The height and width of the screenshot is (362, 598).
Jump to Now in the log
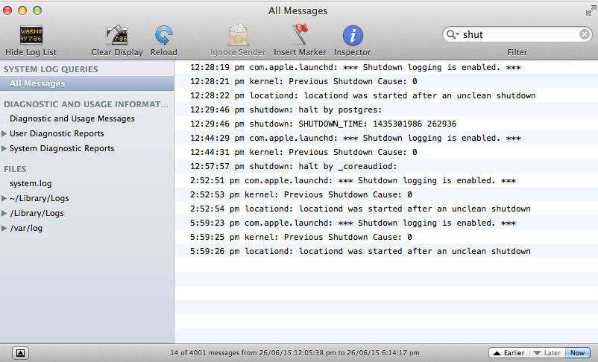[577, 353]
